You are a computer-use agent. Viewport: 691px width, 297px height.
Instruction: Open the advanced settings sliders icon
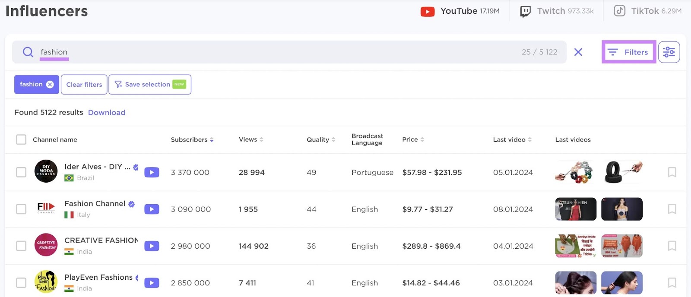click(x=669, y=52)
